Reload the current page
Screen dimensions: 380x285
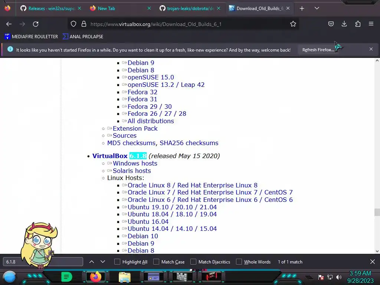point(36,24)
